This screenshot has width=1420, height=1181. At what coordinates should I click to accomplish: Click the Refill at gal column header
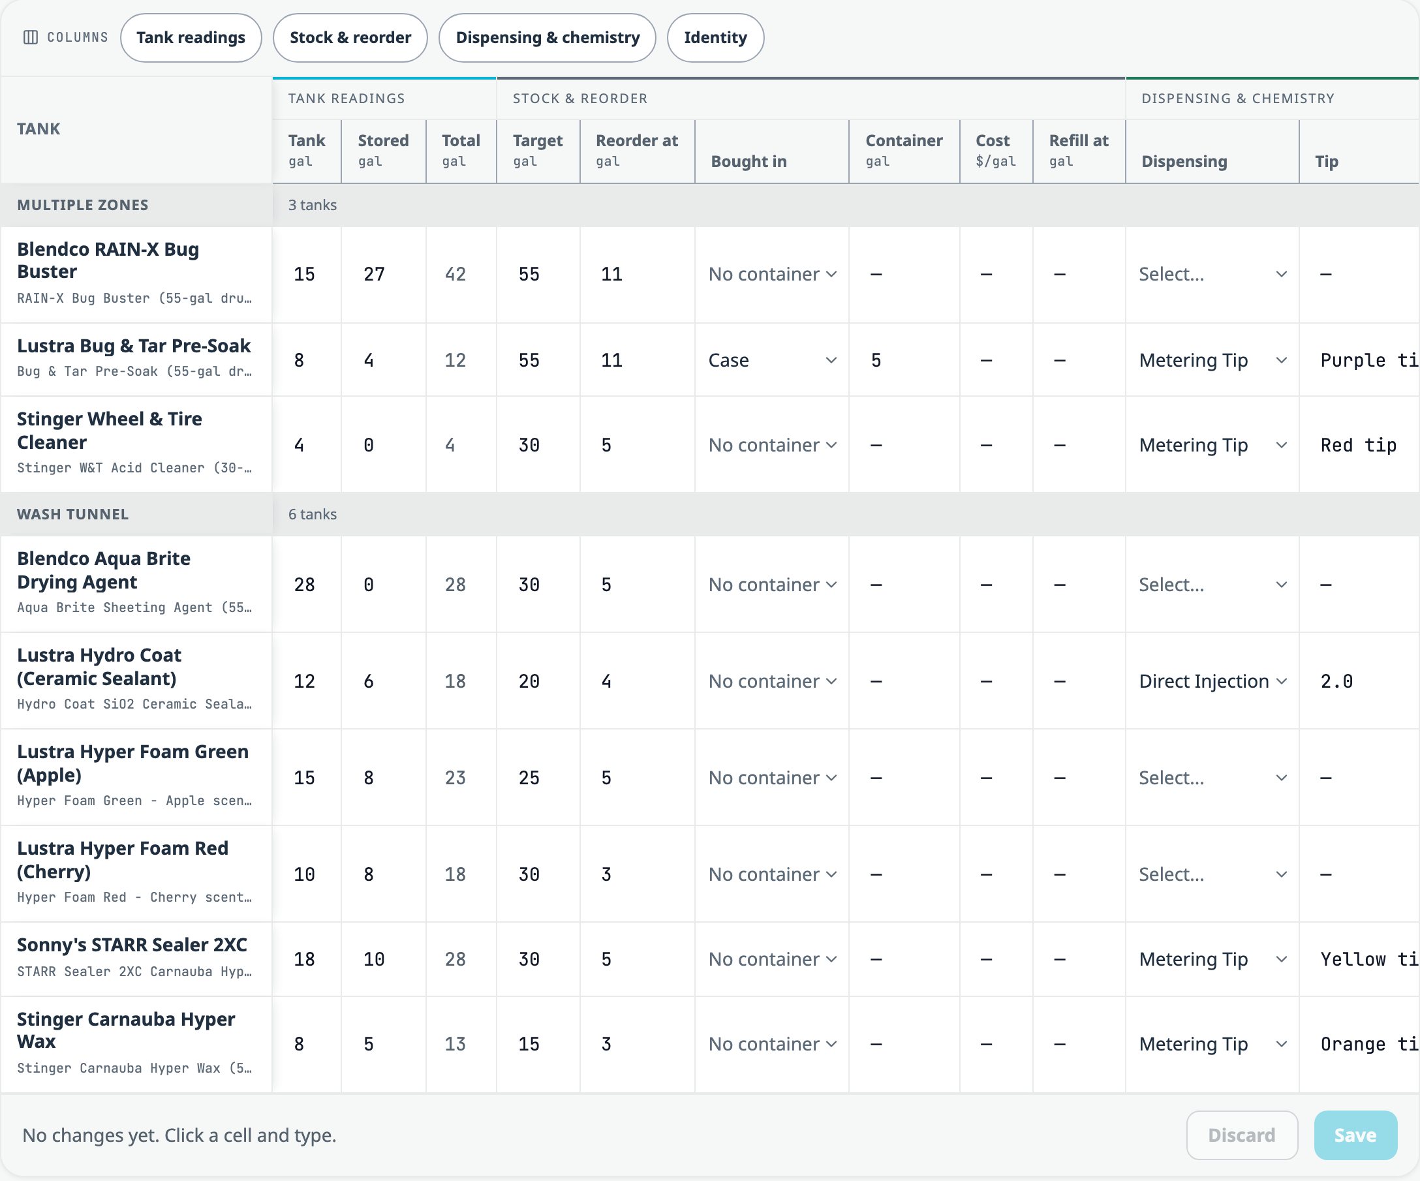coord(1079,150)
